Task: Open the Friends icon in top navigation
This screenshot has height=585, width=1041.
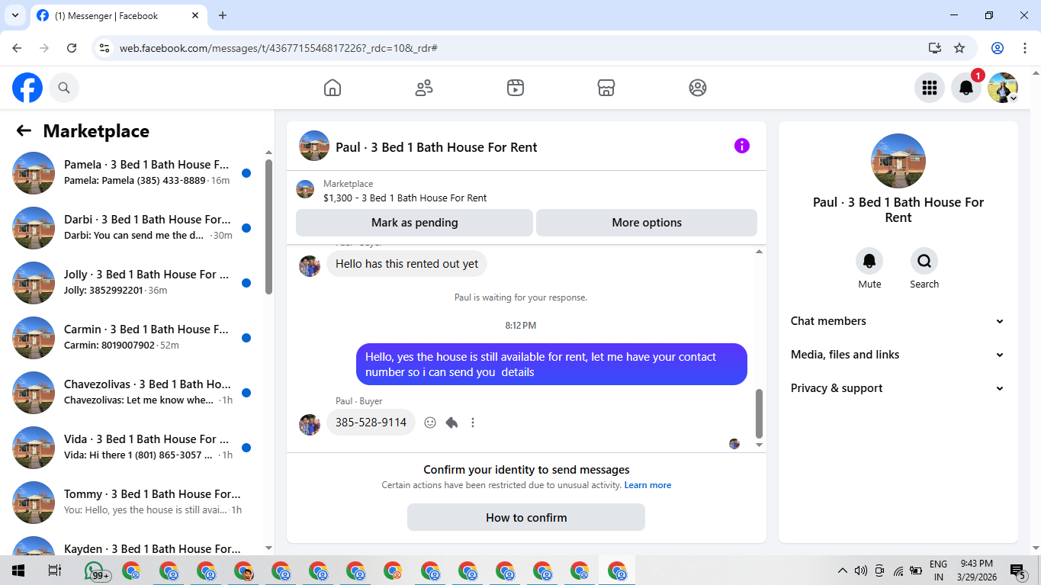Action: coord(424,88)
